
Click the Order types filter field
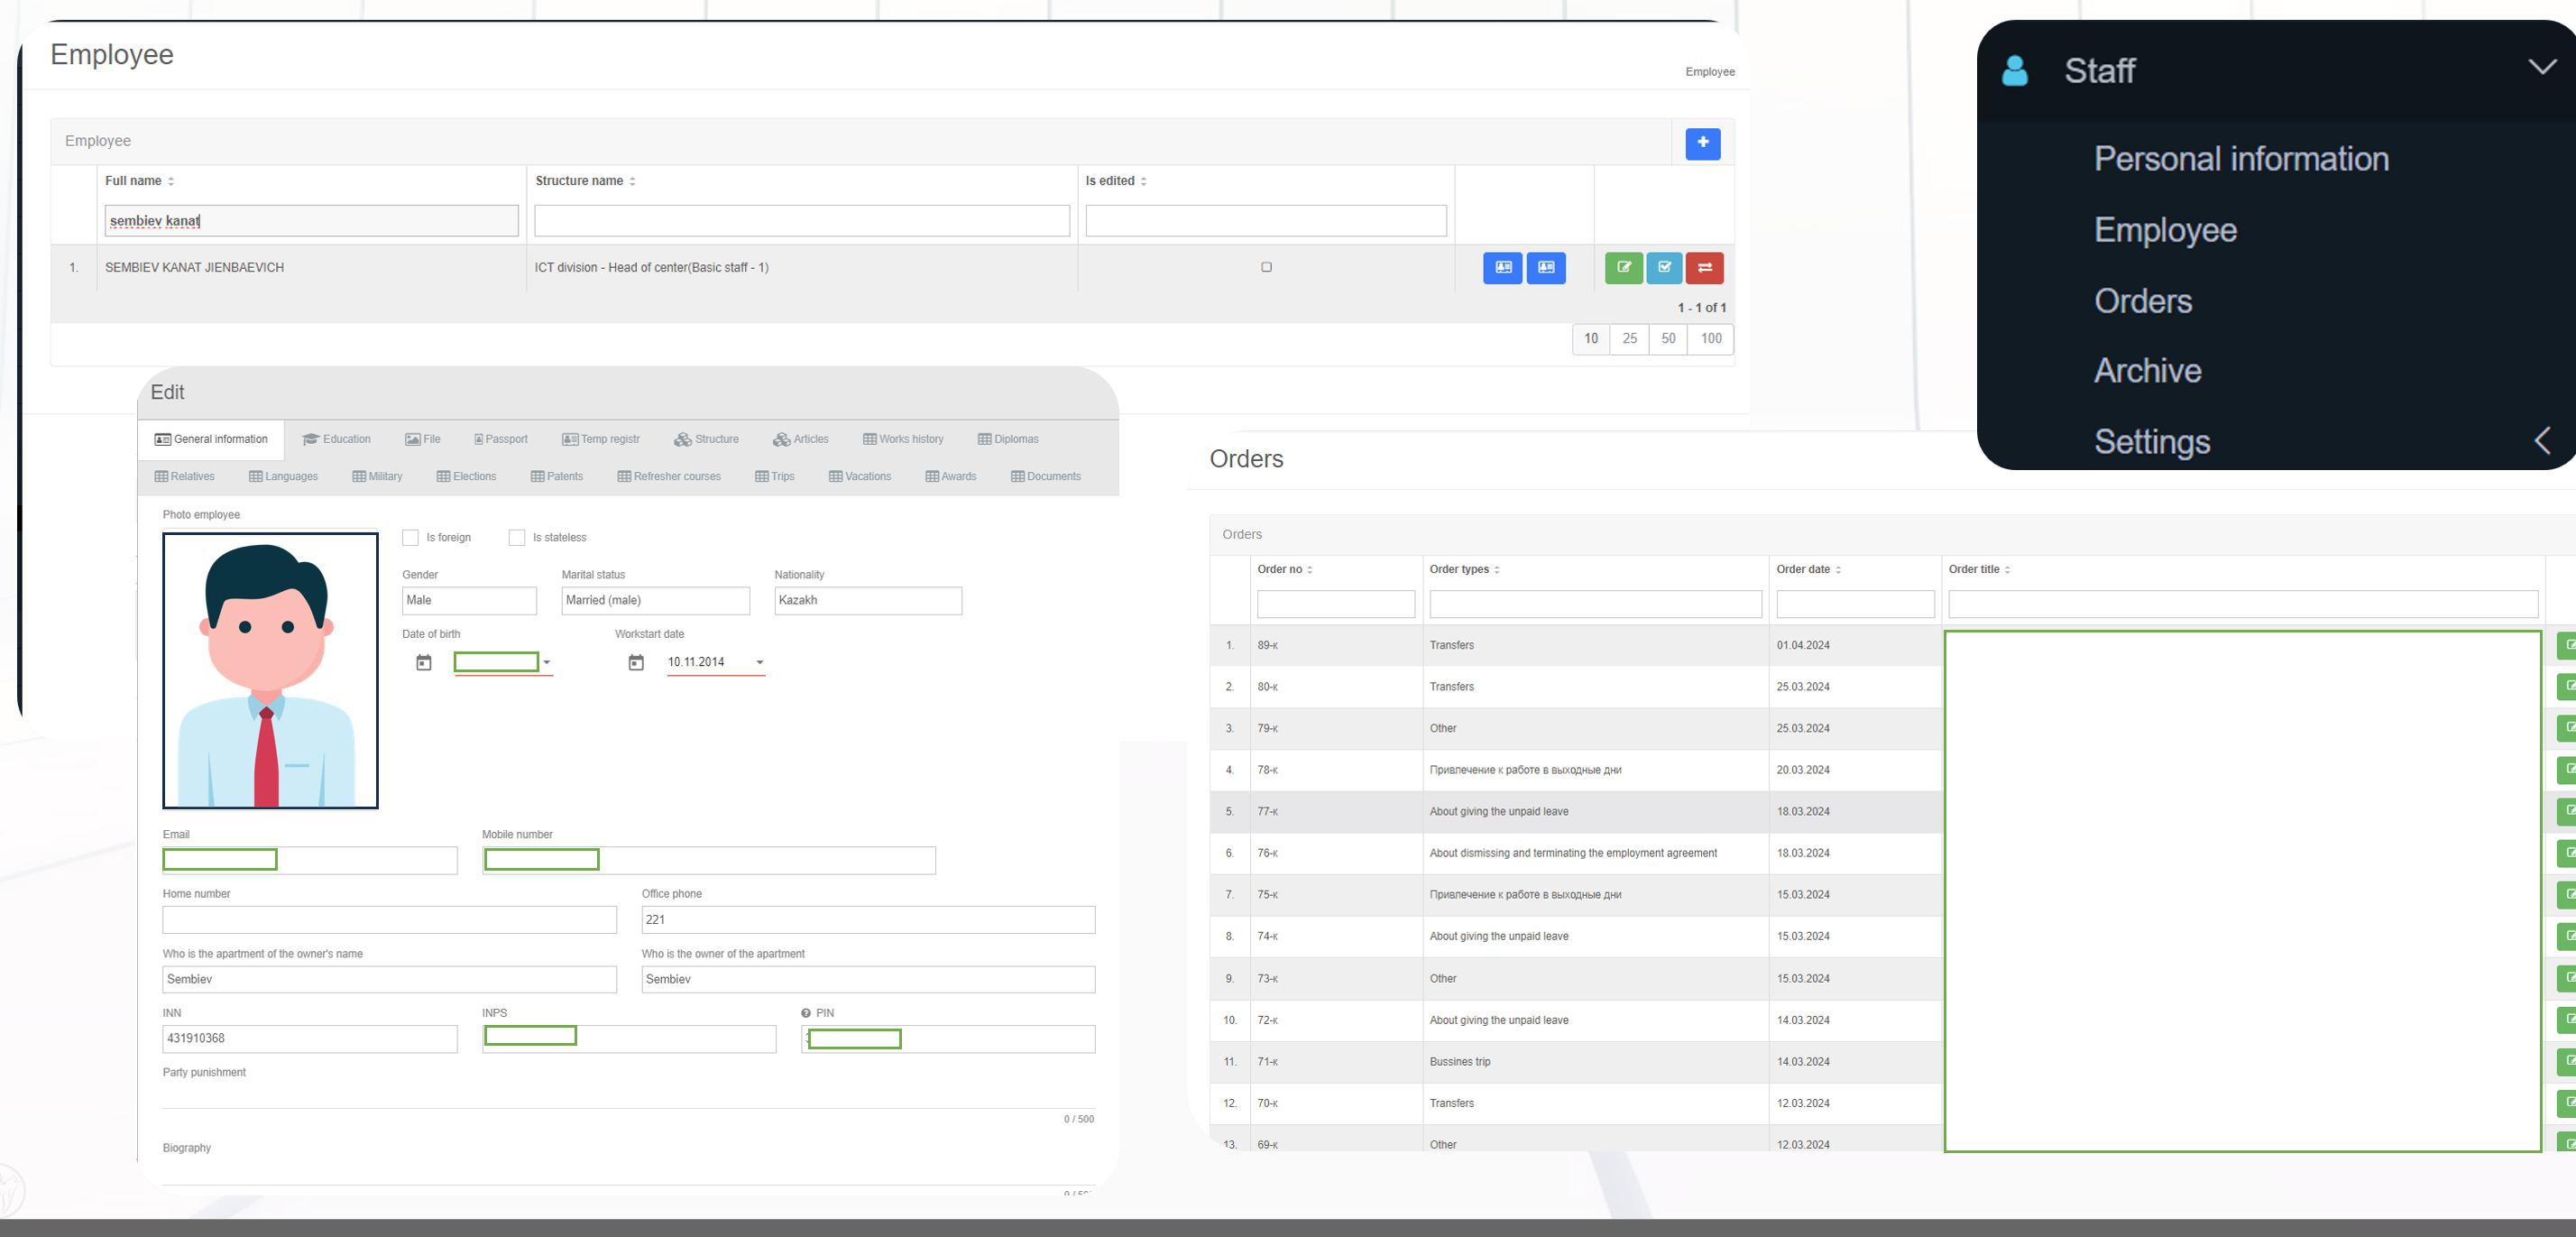pyautogui.click(x=1595, y=604)
